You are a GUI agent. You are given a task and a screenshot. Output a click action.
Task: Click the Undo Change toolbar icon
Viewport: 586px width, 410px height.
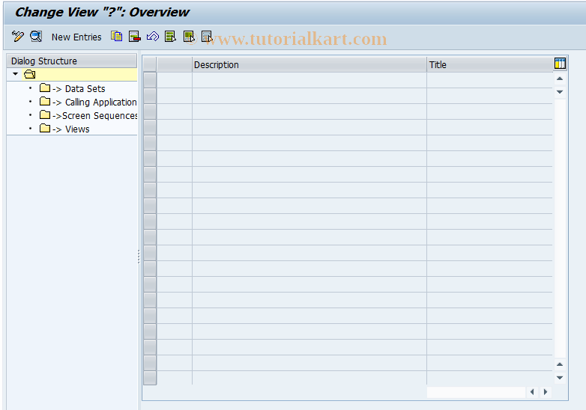[152, 36]
